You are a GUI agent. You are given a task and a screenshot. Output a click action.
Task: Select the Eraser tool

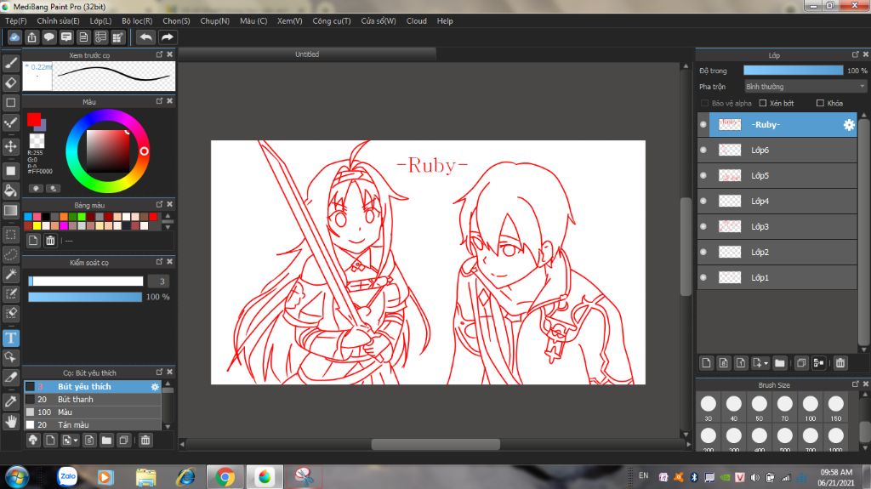(10, 82)
